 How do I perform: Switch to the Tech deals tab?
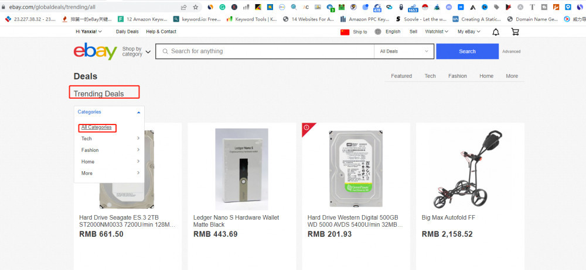click(430, 76)
